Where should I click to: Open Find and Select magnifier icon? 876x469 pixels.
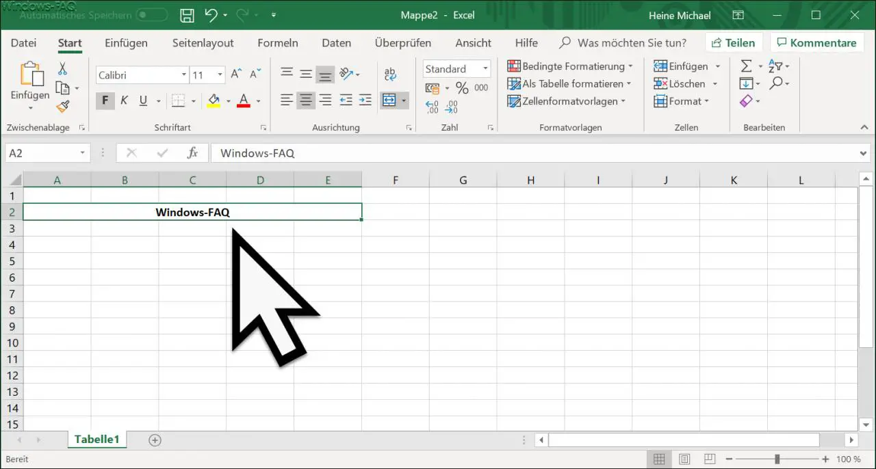click(x=775, y=83)
